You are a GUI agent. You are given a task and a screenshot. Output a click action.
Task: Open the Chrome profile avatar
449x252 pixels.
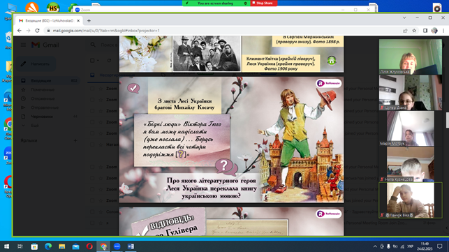click(x=434, y=30)
